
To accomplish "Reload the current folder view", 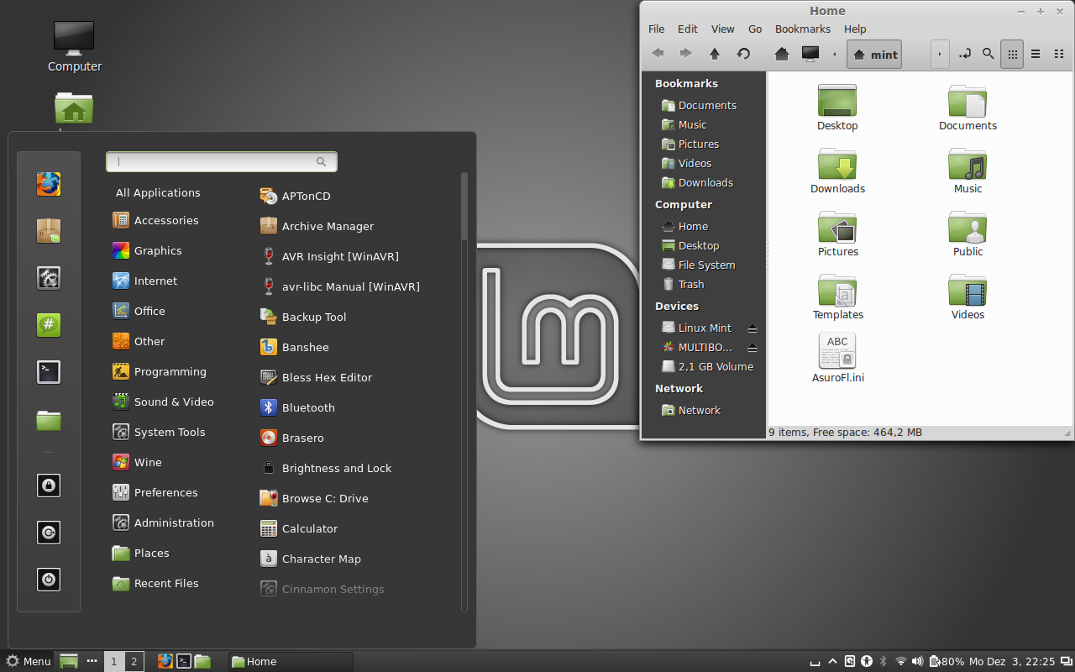I will coord(743,54).
